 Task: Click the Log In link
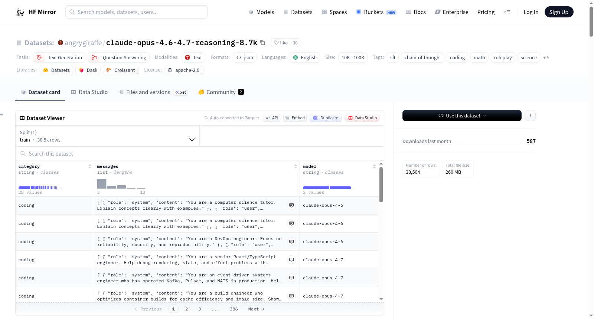click(531, 12)
